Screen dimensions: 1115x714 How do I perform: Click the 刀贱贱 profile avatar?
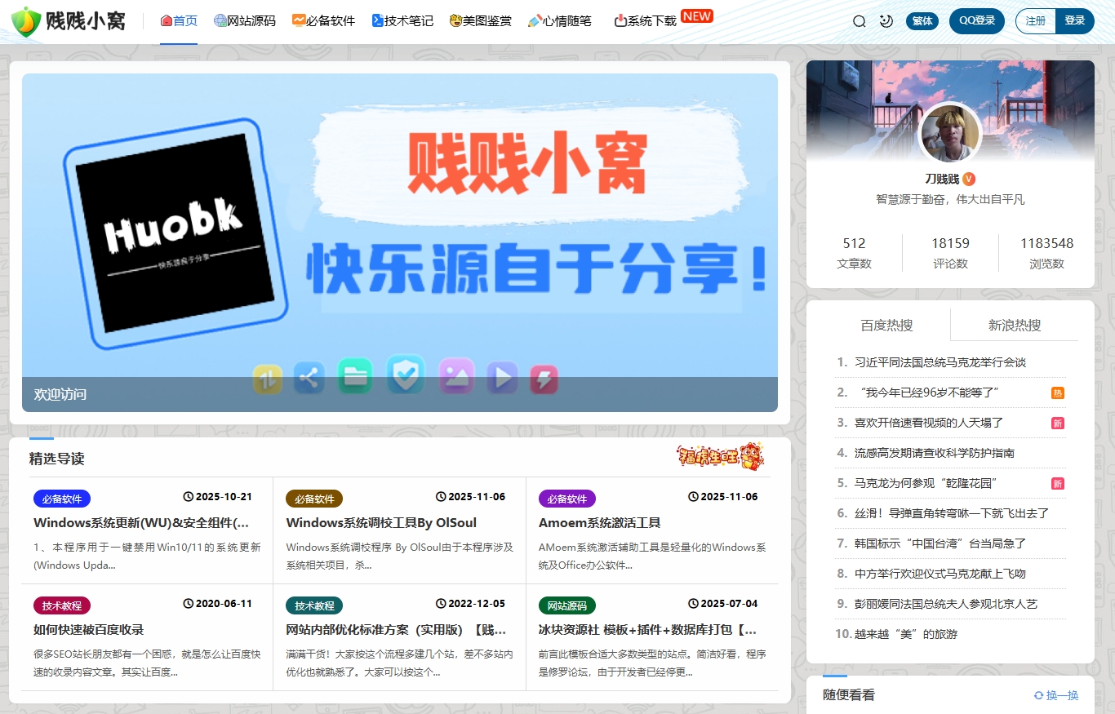[x=950, y=133]
